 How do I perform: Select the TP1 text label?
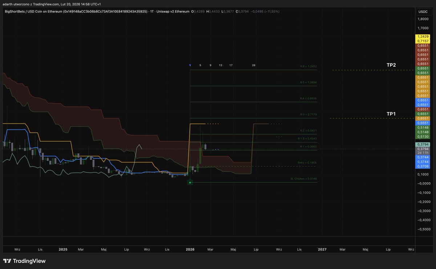(391, 113)
